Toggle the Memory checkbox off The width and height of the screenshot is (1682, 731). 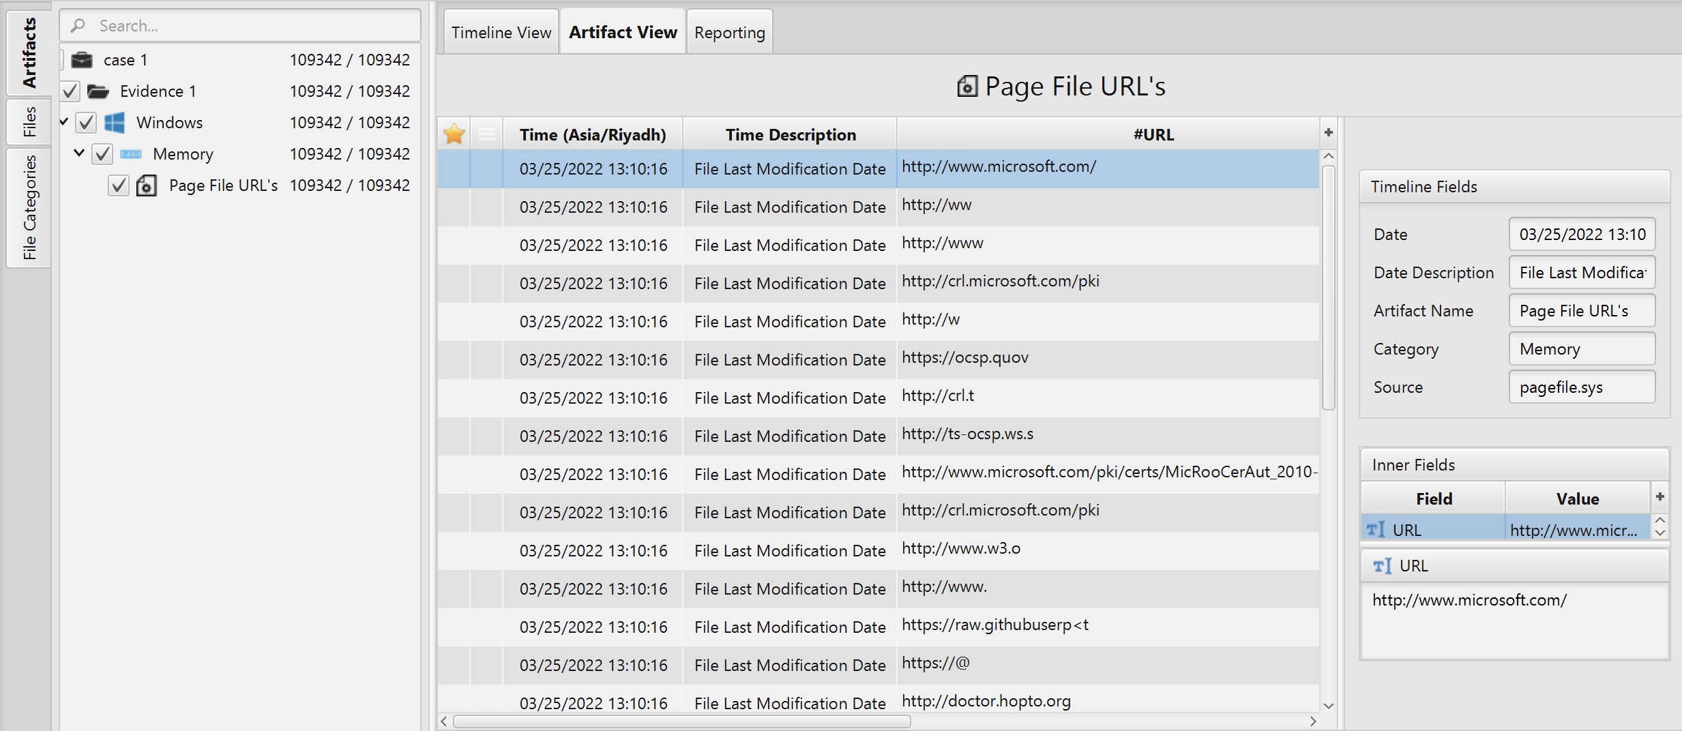pos(102,153)
